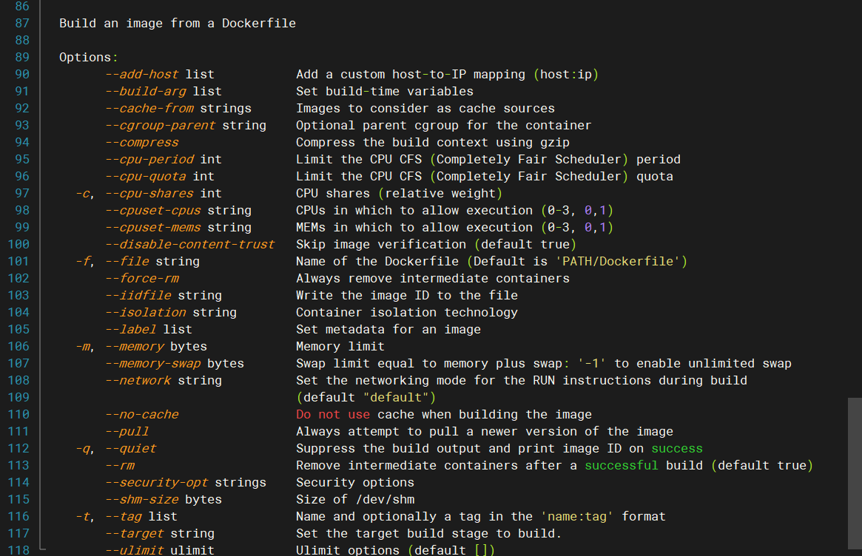862x556 pixels.
Task: Click 'Always attempt to pull a newer version' text
Action: pyautogui.click(x=437, y=432)
